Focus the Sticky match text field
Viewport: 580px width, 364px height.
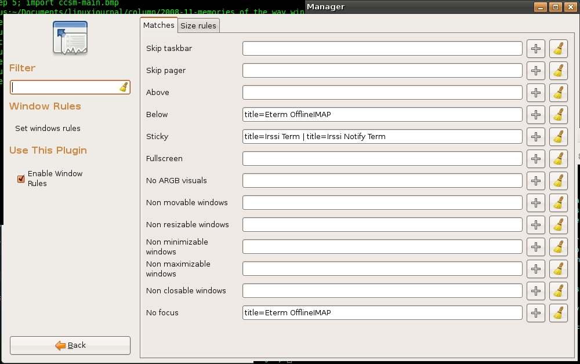(x=382, y=137)
